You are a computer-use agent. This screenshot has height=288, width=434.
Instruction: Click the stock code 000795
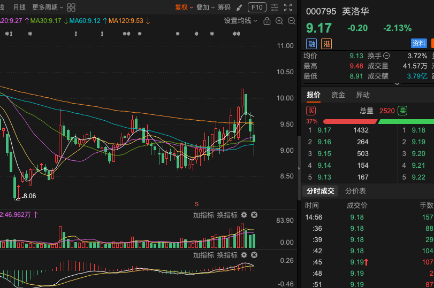(x=321, y=11)
